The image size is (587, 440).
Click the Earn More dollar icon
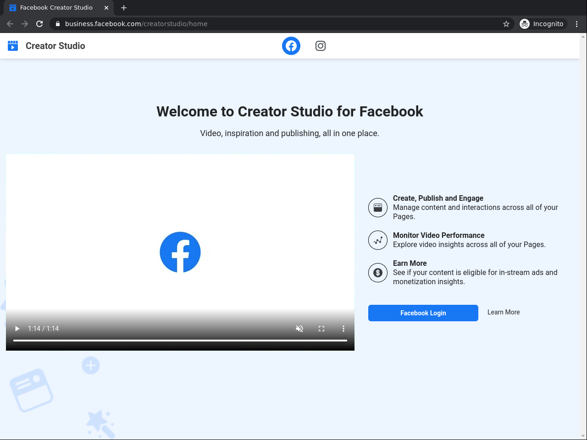click(x=378, y=273)
